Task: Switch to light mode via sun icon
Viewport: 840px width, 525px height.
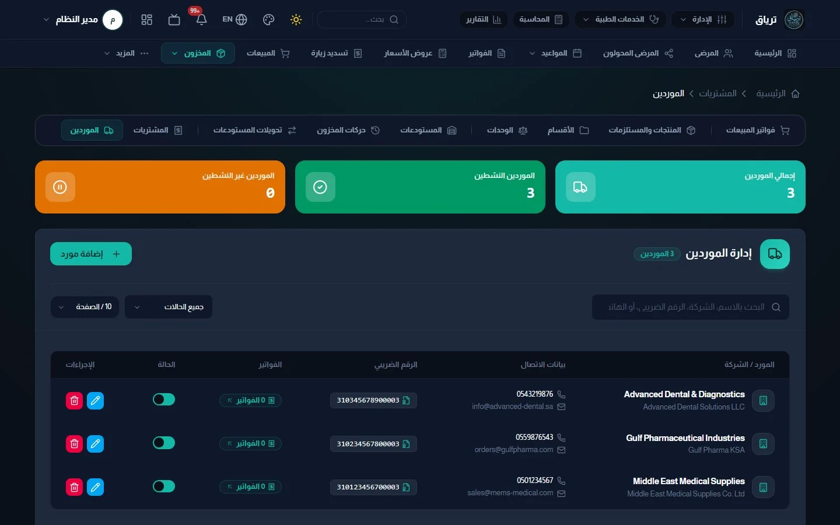Action: (x=296, y=19)
